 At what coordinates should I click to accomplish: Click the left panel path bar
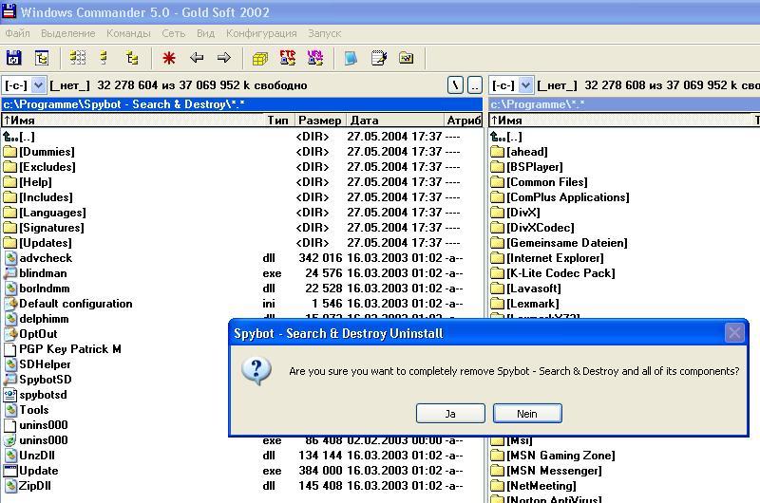(x=242, y=104)
